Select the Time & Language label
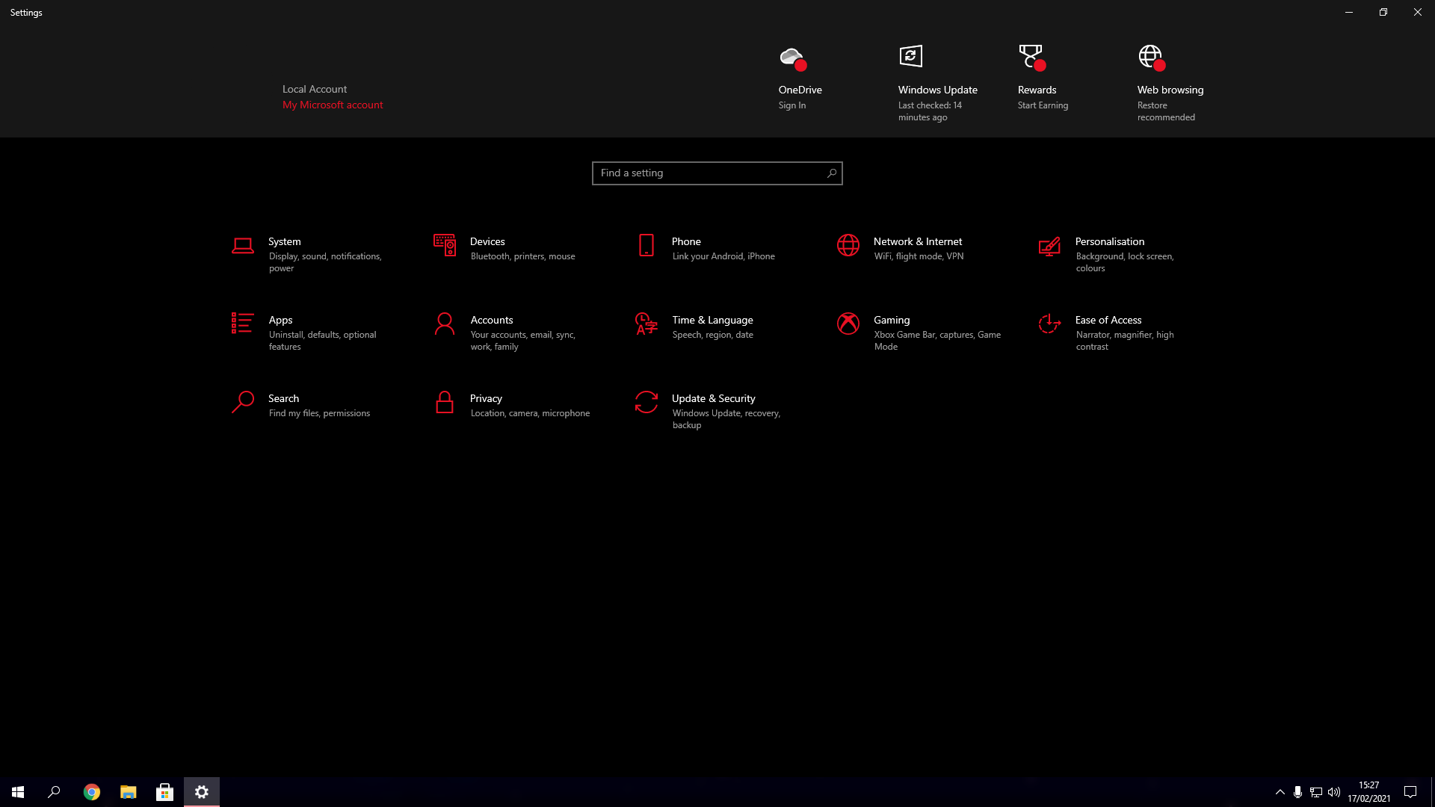This screenshot has width=1435, height=807. pyautogui.click(x=712, y=320)
